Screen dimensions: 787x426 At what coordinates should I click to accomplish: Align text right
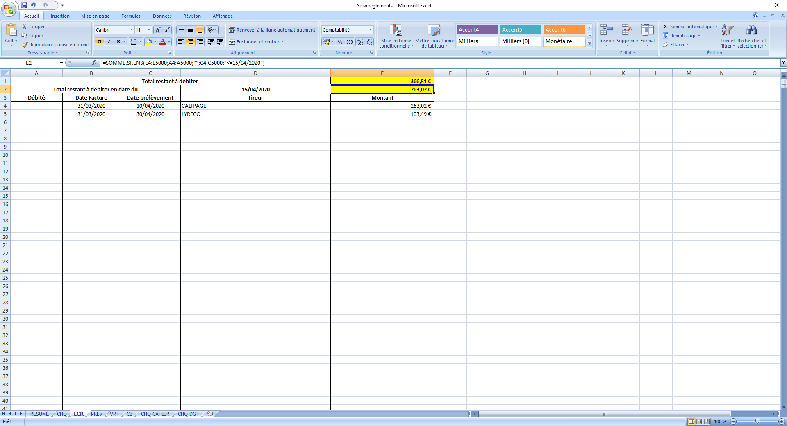[200, 42]
